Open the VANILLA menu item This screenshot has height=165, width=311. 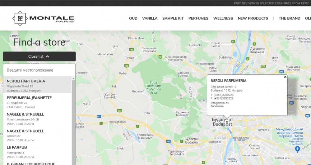point(150,18)
